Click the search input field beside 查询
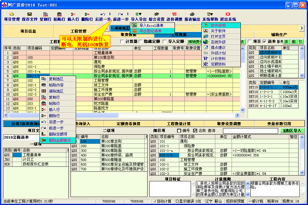This screenshot has width=308, height=205. 250,131
